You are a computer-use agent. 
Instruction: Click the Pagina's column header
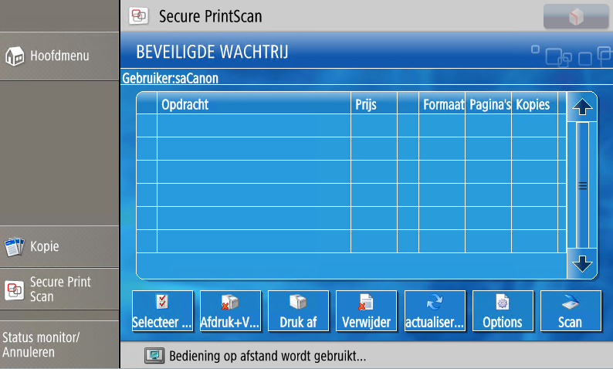click(489, 104)
